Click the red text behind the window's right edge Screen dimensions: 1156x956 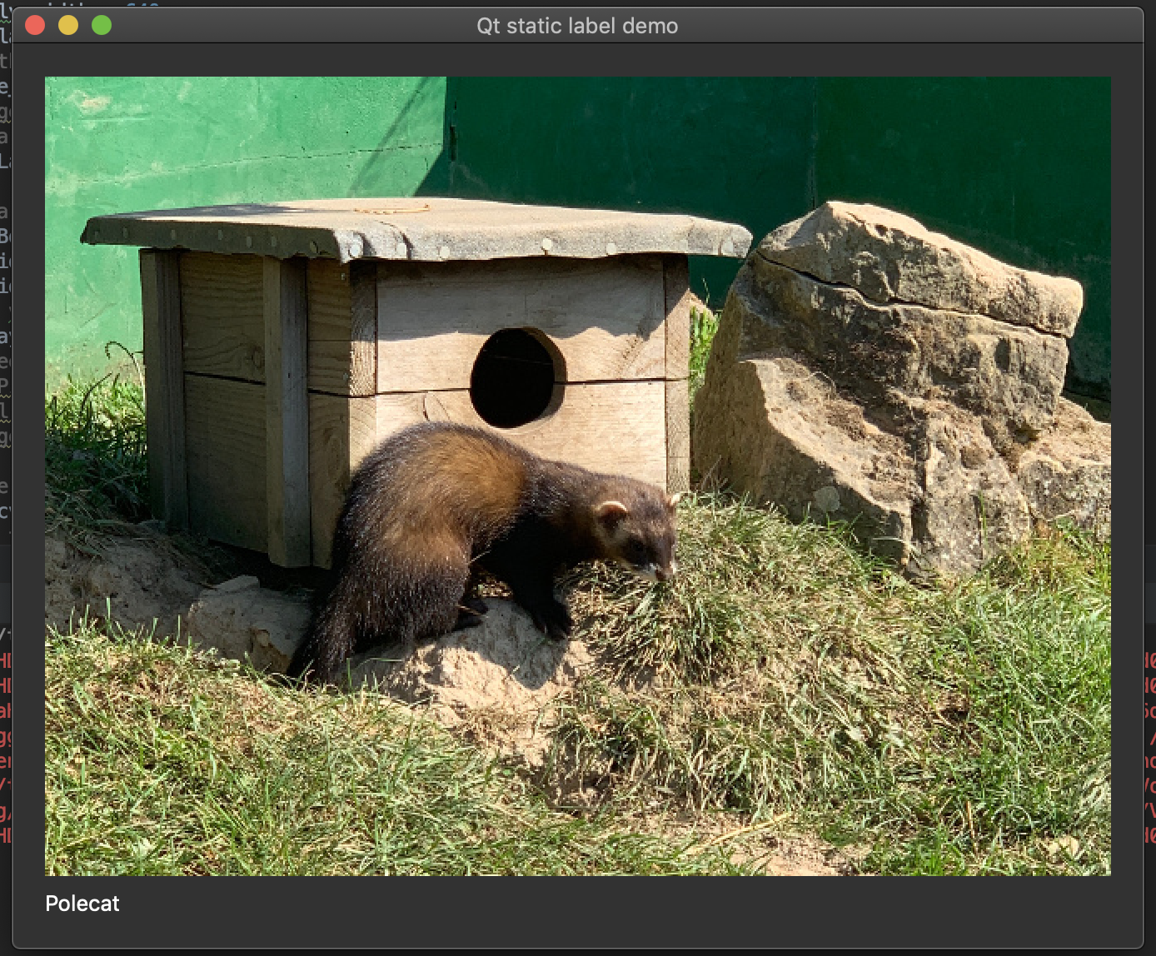[x=1150, y=733]
